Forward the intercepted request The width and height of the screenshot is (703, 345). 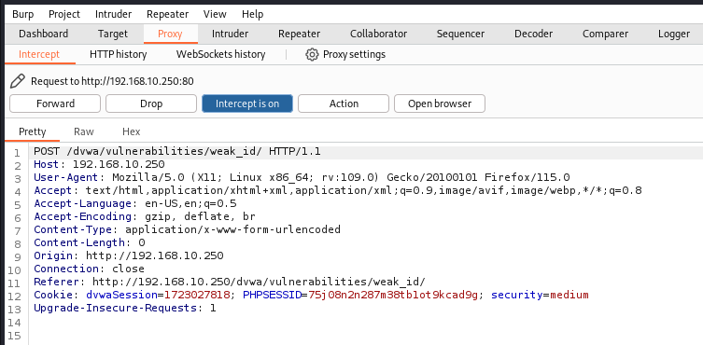point(55,103)
